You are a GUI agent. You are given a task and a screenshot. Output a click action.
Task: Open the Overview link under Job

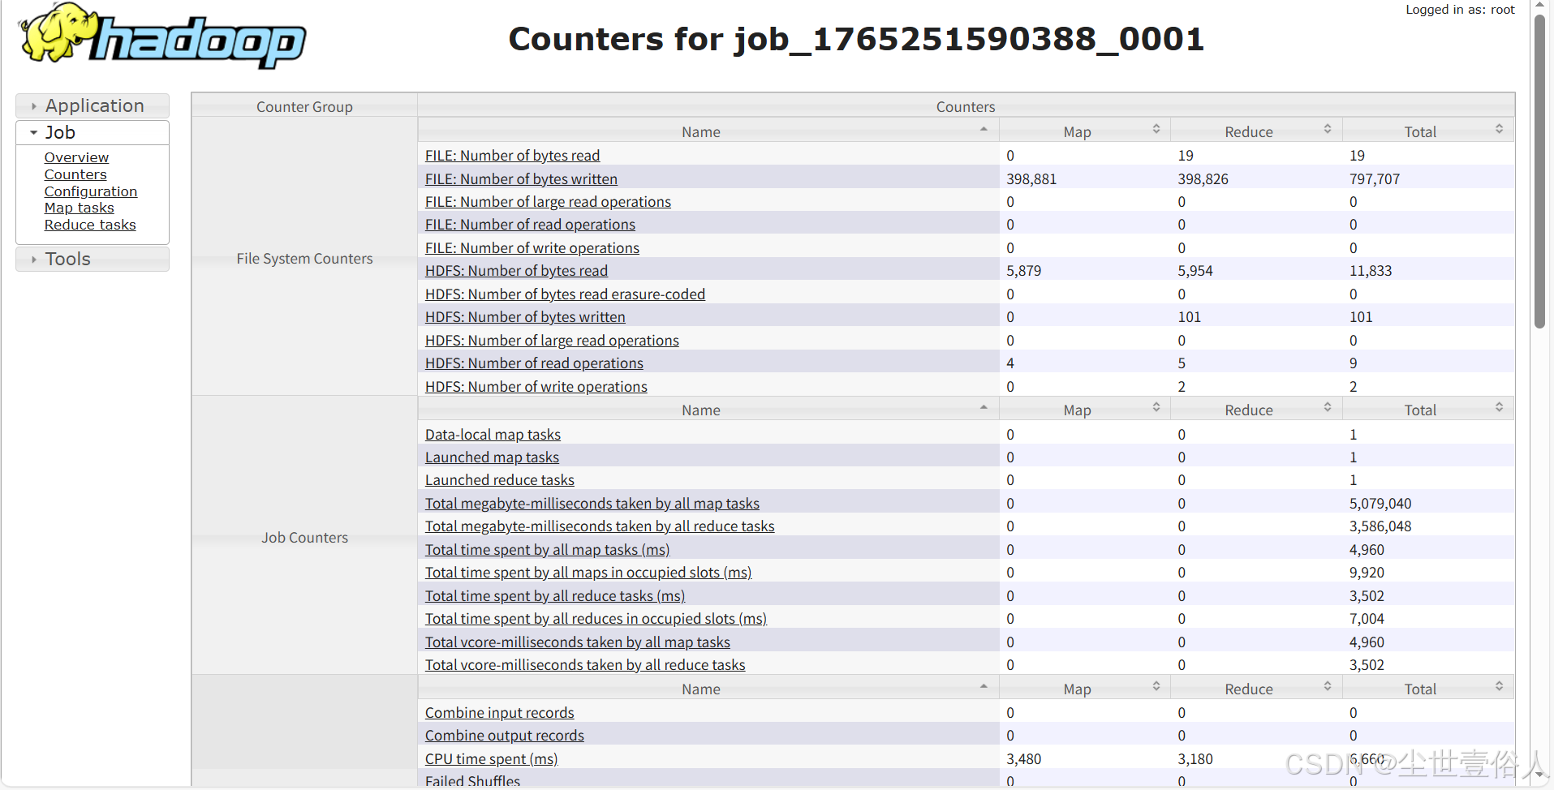pos(76,157)
